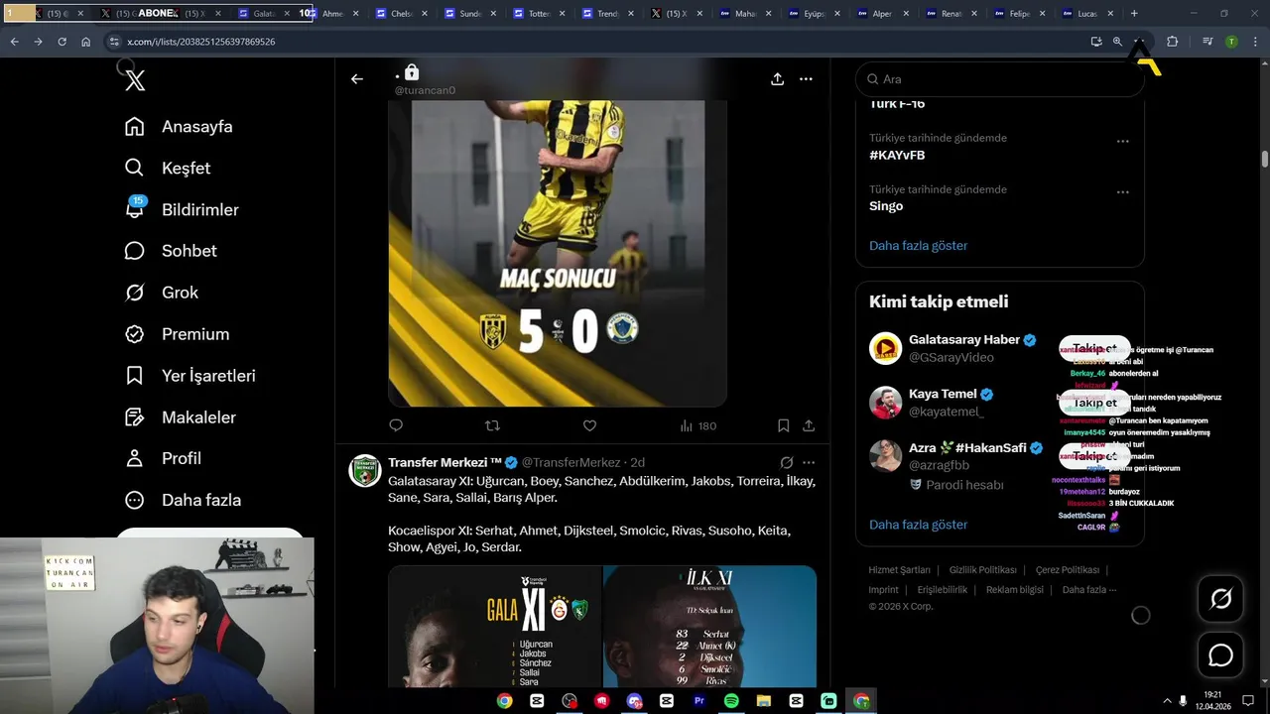1270x714 pixels.
Task: Open Profil page
Action: click(163, 458)
